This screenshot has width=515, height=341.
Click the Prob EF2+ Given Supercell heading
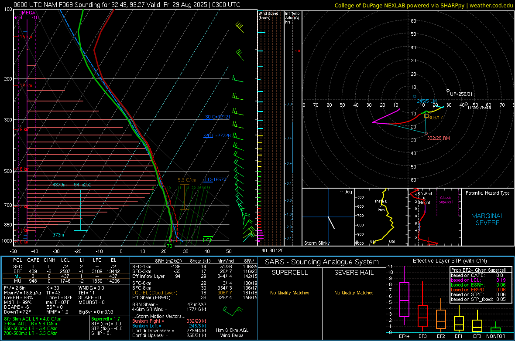click(478, 270)
